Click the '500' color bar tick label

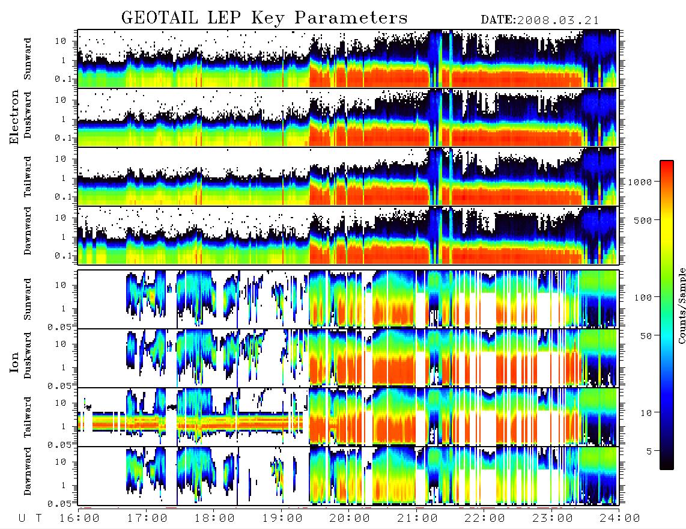(x=643, y=220)
